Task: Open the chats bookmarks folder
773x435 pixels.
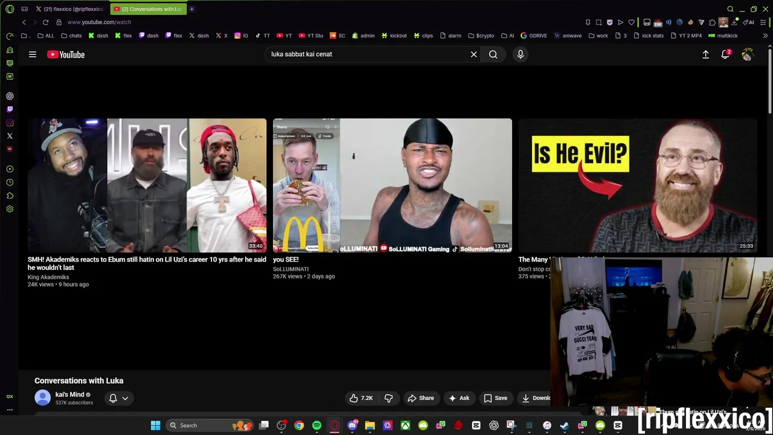Action: point(71,36)
